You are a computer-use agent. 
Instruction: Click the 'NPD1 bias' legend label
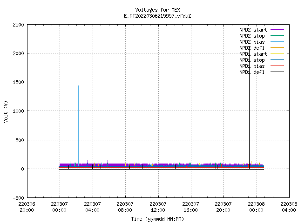(x=252, y=66)
